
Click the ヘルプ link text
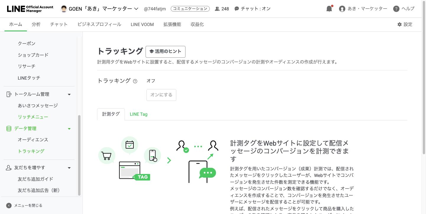[x=408, y=9]
